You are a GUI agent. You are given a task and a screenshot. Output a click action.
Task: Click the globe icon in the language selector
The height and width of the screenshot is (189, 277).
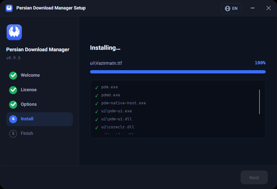coord(227,8)
